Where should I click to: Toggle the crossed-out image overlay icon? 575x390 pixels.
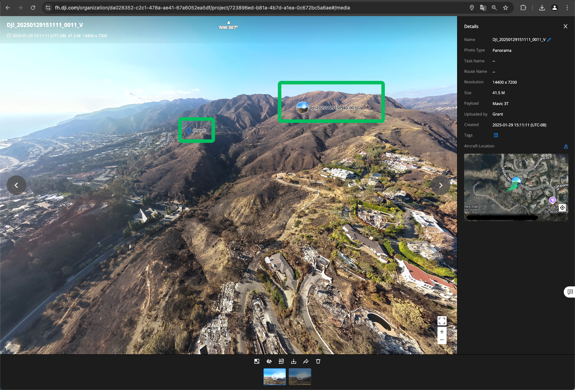tap(281, 361)
